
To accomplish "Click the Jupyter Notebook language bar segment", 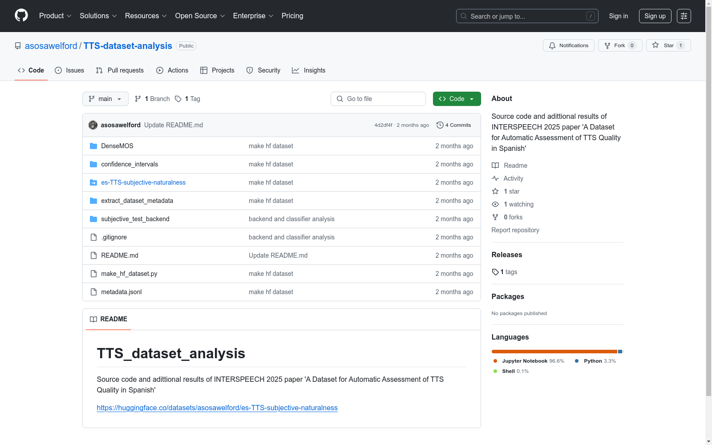I will (554, 352).
